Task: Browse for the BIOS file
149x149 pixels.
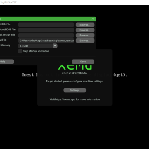Action: click(x=85, y=25)
